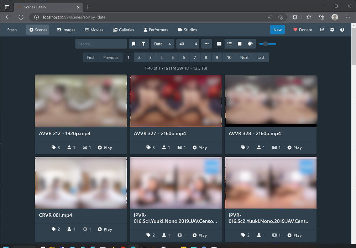Open browser extensions puzzle icon
The image size is (356, 248).
pos(295,17)
